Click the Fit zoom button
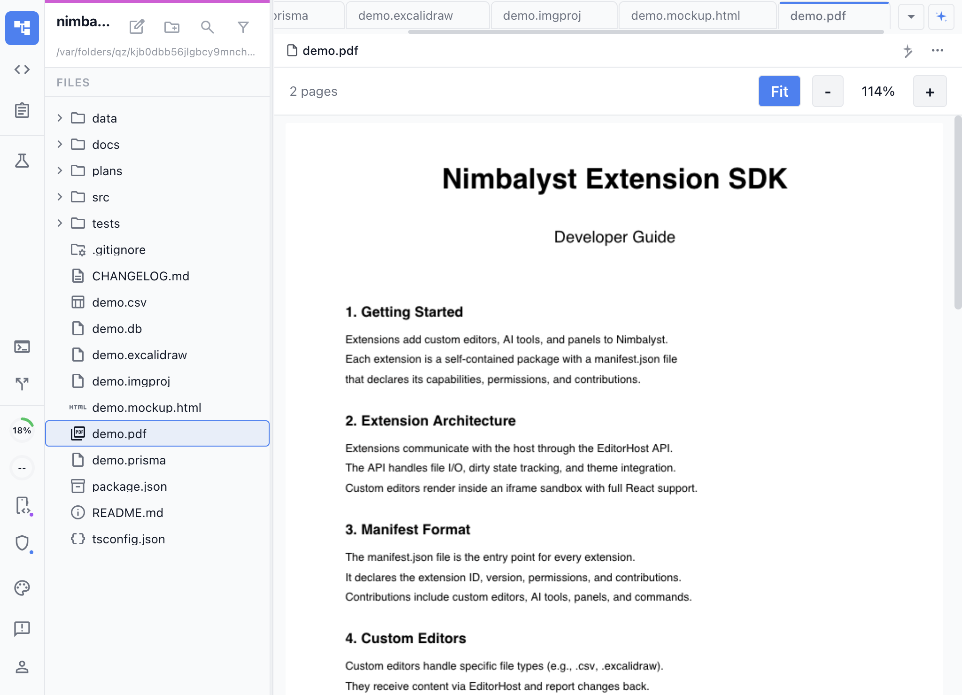 click(x=779, y=91)
